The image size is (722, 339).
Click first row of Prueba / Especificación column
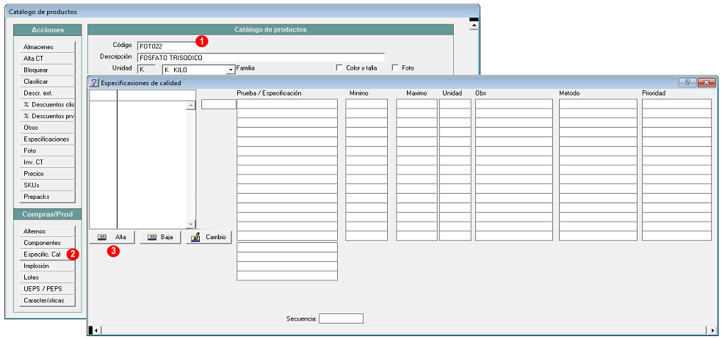(287, 104)
